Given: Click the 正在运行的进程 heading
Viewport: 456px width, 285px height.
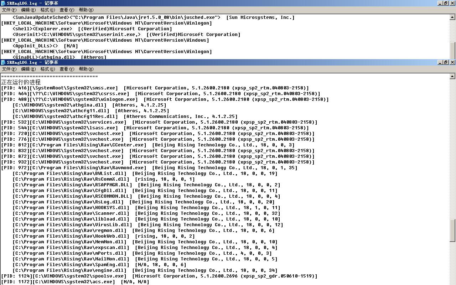Looking at the screenshot, I should (x=21, y=82).
